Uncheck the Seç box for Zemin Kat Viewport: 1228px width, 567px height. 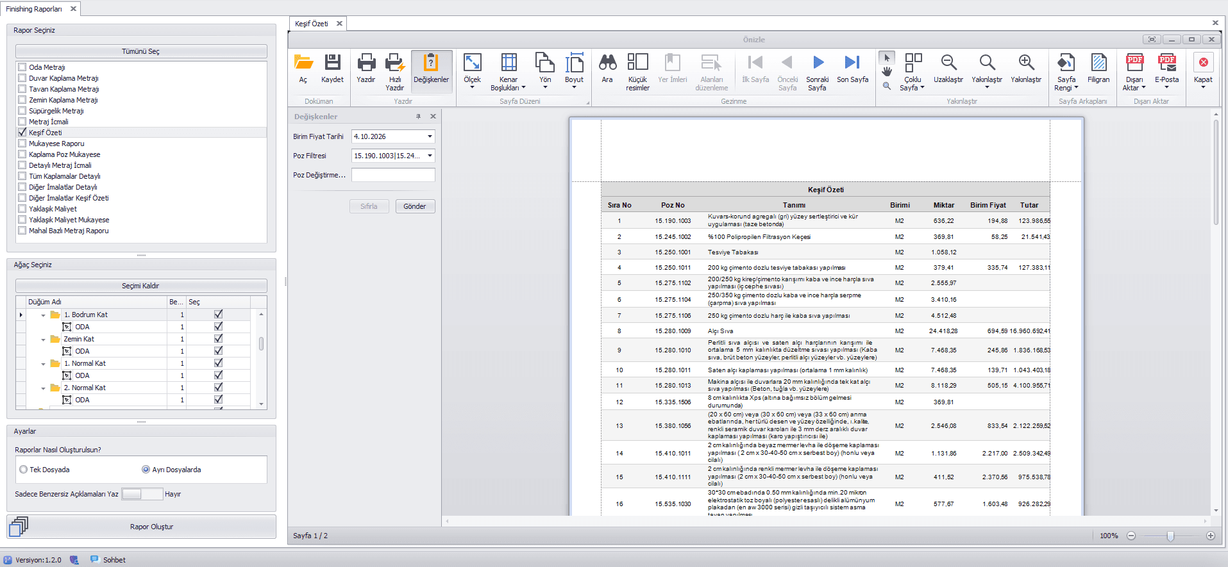219,338
